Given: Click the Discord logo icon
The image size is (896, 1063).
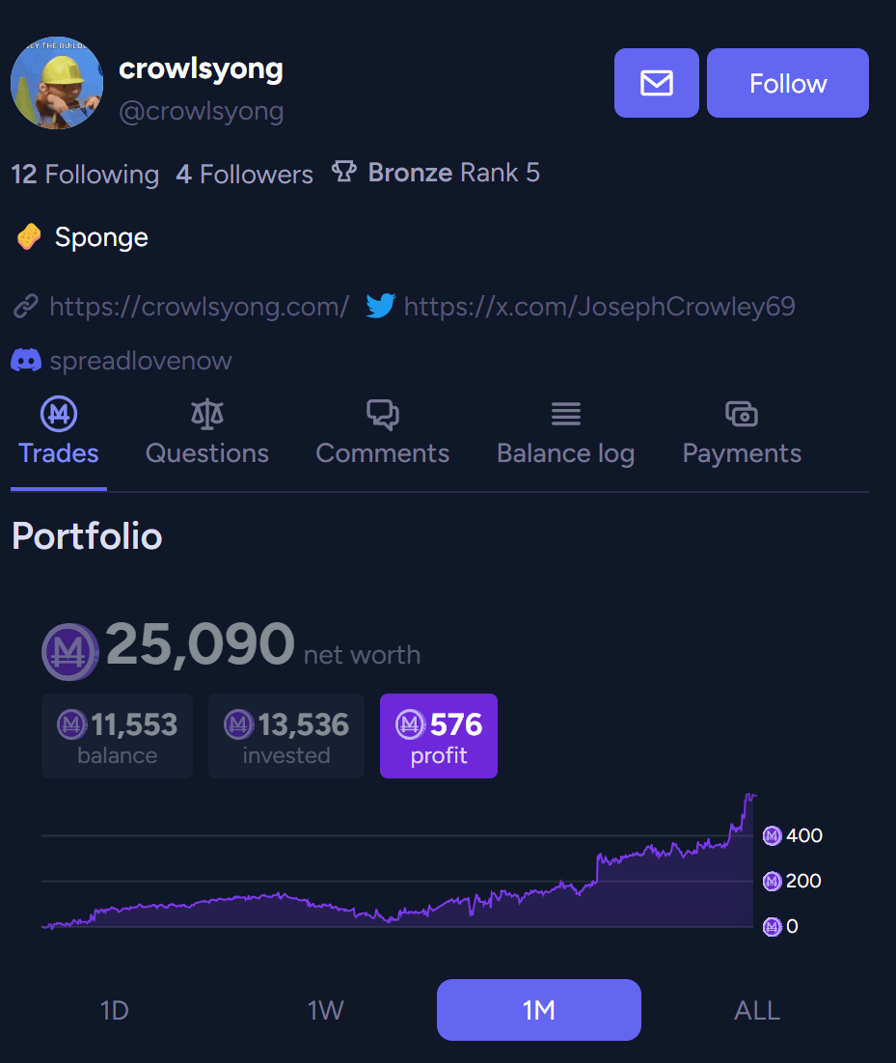Looking at the screenshot, I should [26, 360].
